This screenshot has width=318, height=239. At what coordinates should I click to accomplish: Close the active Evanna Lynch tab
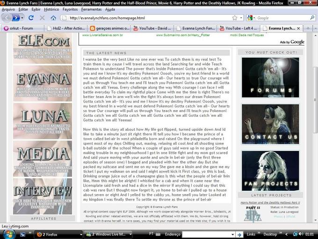(298, 29)
